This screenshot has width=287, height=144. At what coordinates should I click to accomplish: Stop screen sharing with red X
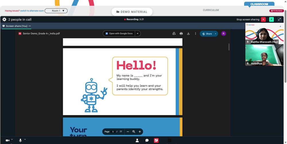pyautogui.click(x=263, y=19)
